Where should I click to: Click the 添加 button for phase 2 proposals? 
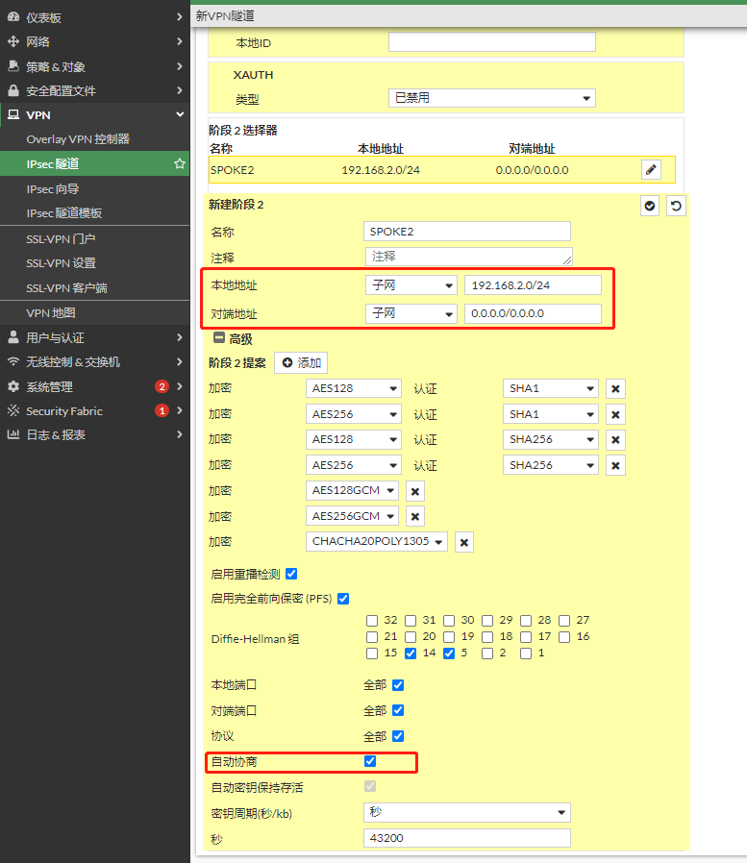(x=301, y=363)
